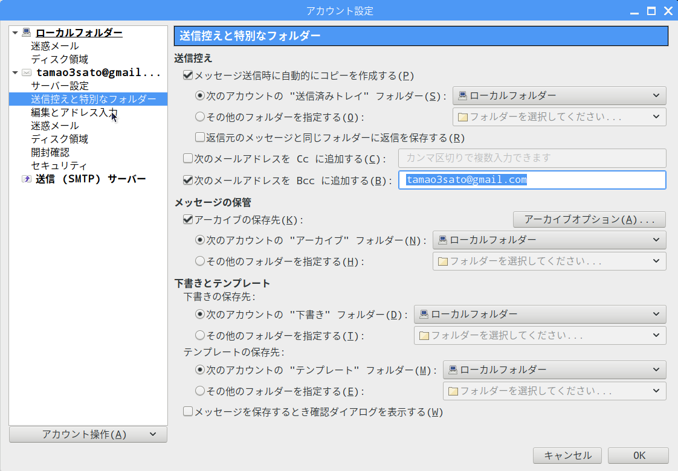Enable 返信元のメッセージと同じフォルダーに返信を保存する
This screenshot has width=678, height=471.
tap(200, 138)
